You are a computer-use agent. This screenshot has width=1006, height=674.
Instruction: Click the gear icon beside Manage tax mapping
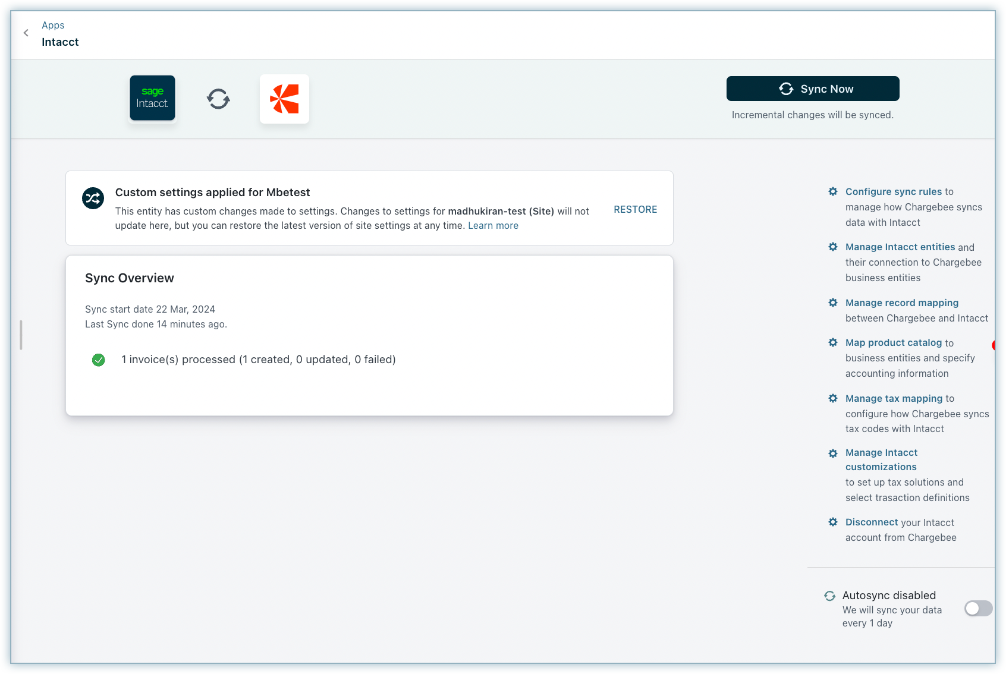(833, 398)
